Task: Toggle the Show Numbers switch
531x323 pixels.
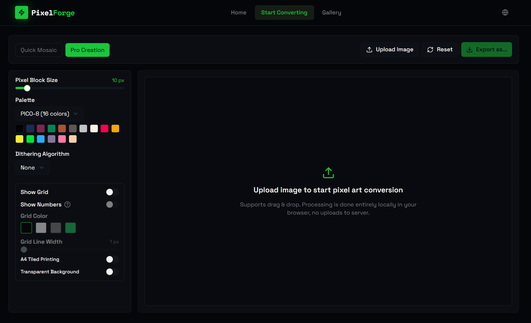Action: 113,204
